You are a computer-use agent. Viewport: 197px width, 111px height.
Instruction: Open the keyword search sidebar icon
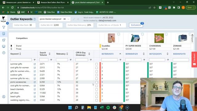click(x=4, y=34)
